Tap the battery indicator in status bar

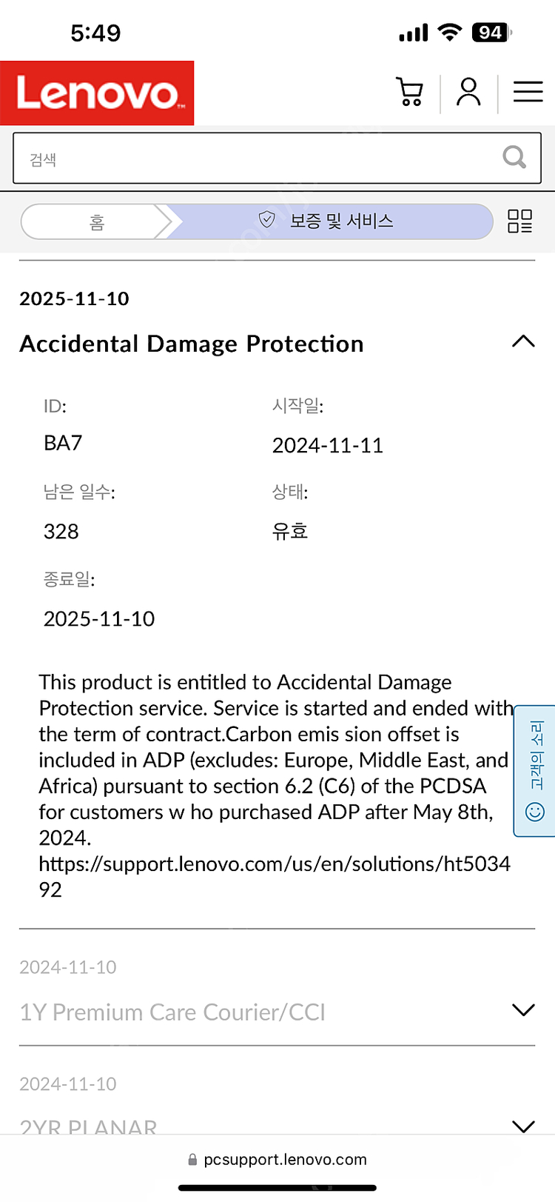[x=491, y=33]
